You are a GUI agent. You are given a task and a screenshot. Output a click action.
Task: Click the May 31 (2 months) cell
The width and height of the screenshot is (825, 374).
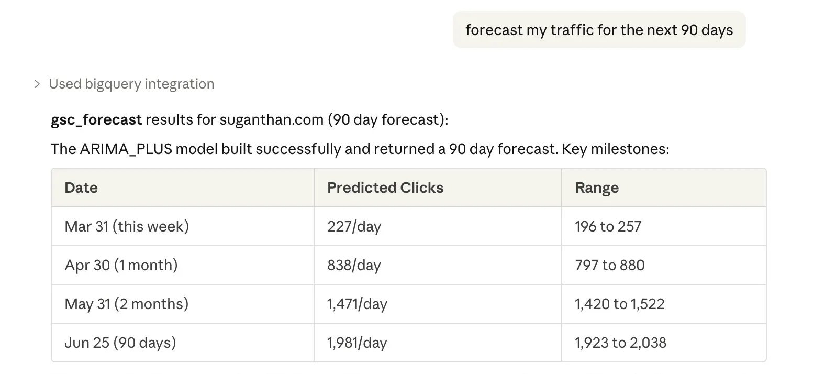(126, 304)
